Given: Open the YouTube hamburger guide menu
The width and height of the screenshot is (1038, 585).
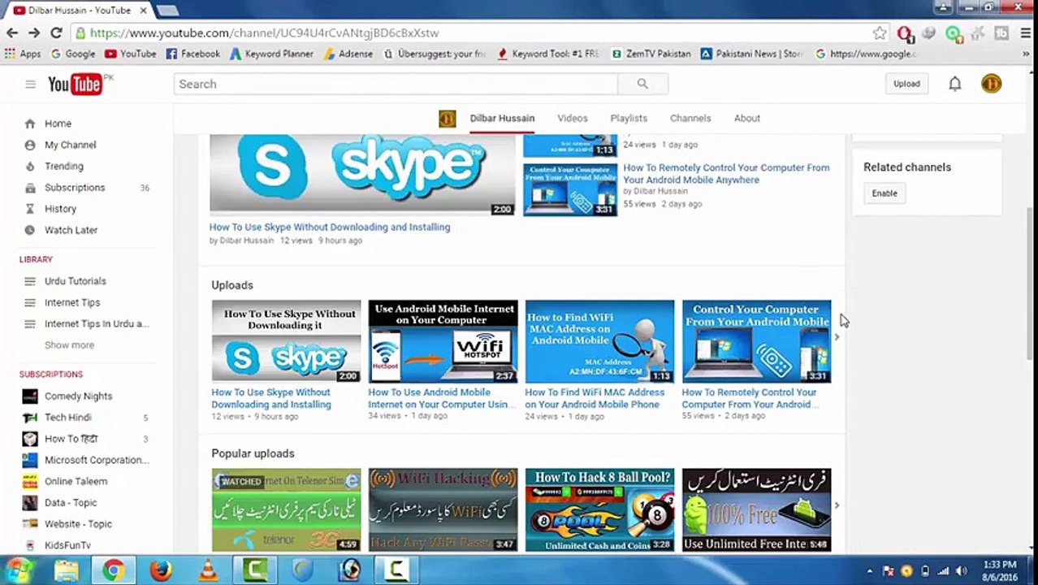Looking at the screenshot, I should point(30,84).
